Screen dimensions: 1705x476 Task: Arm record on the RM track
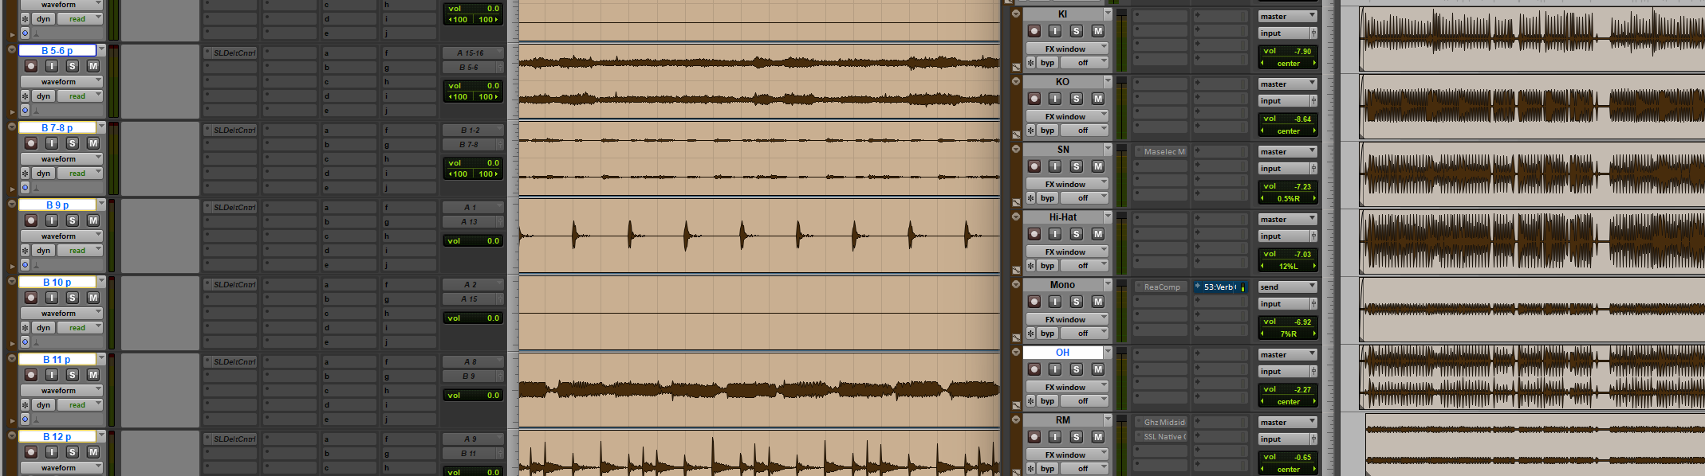pos(1034,437)
